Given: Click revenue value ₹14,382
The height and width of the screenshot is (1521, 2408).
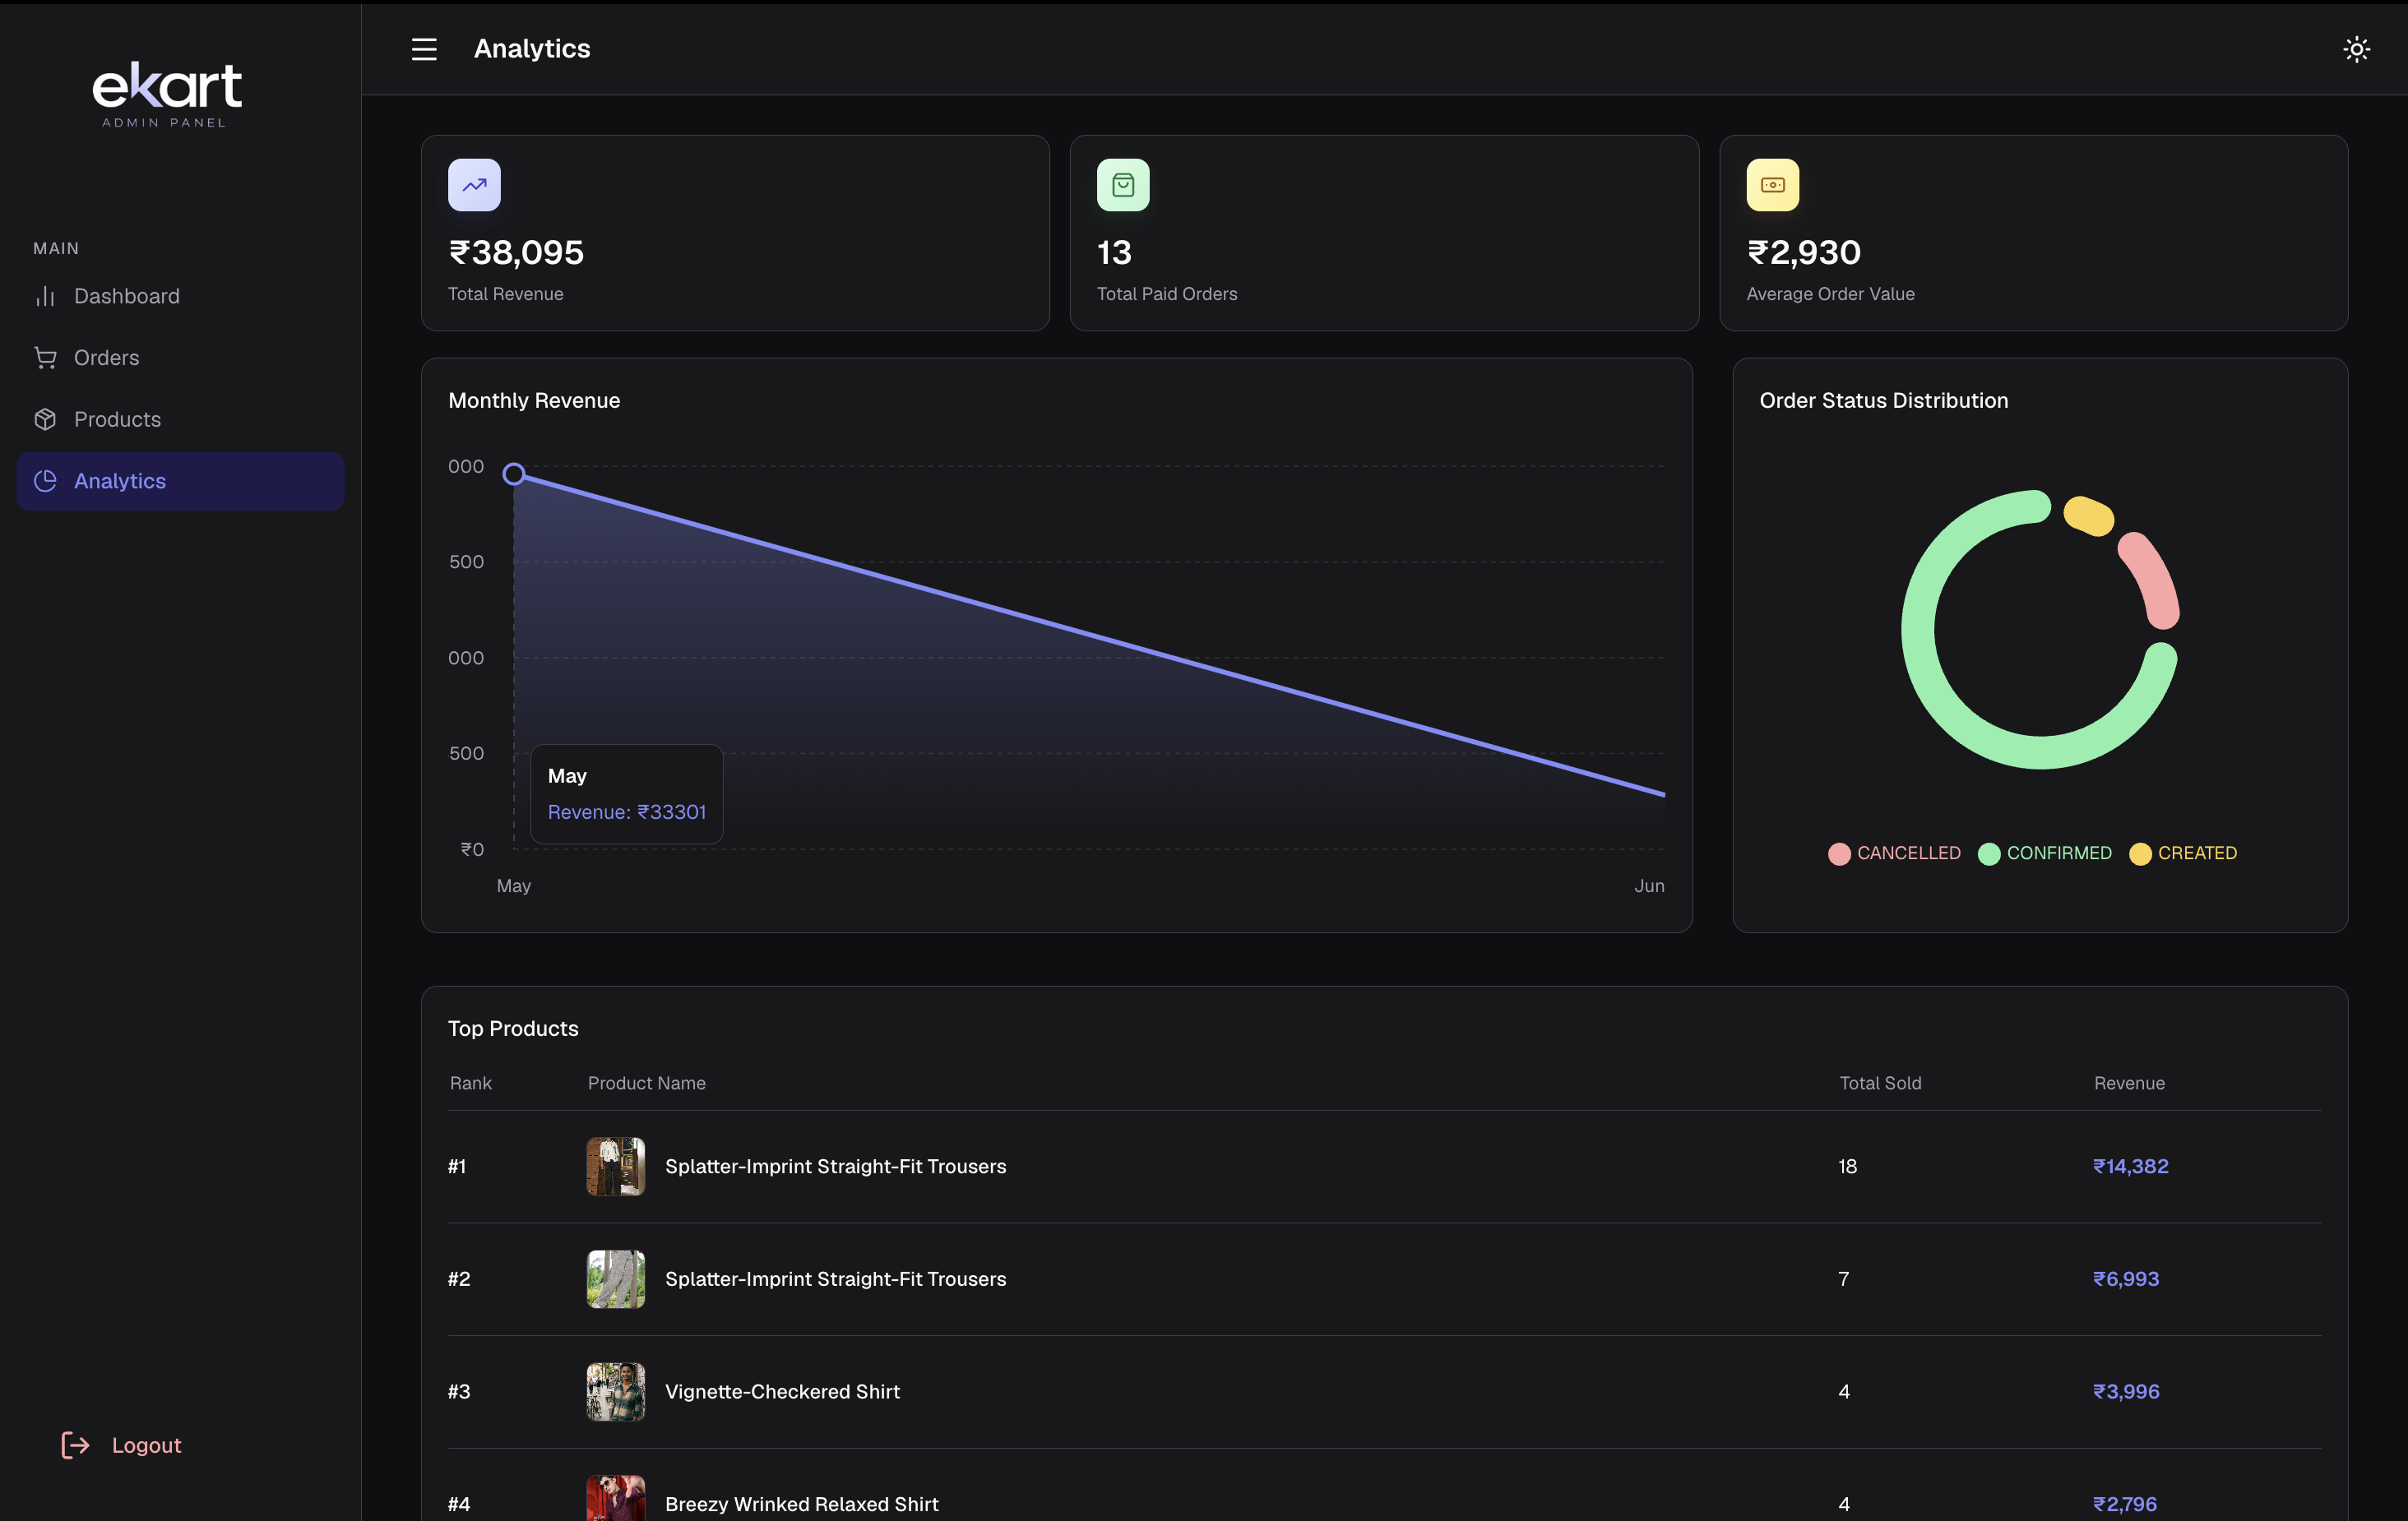Looking at the screenshot, I should click(x=2131, y=1166).
